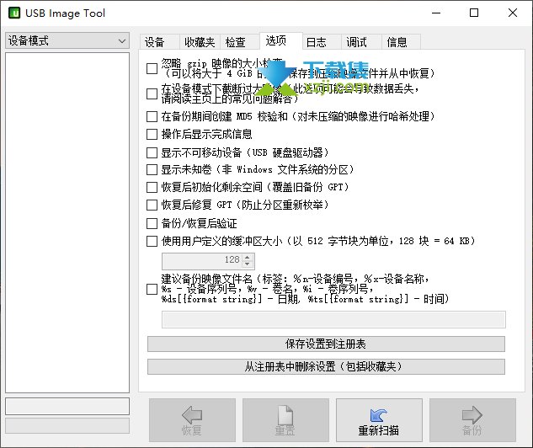Check the 建议备份映像文件名 option

point(152,290)
